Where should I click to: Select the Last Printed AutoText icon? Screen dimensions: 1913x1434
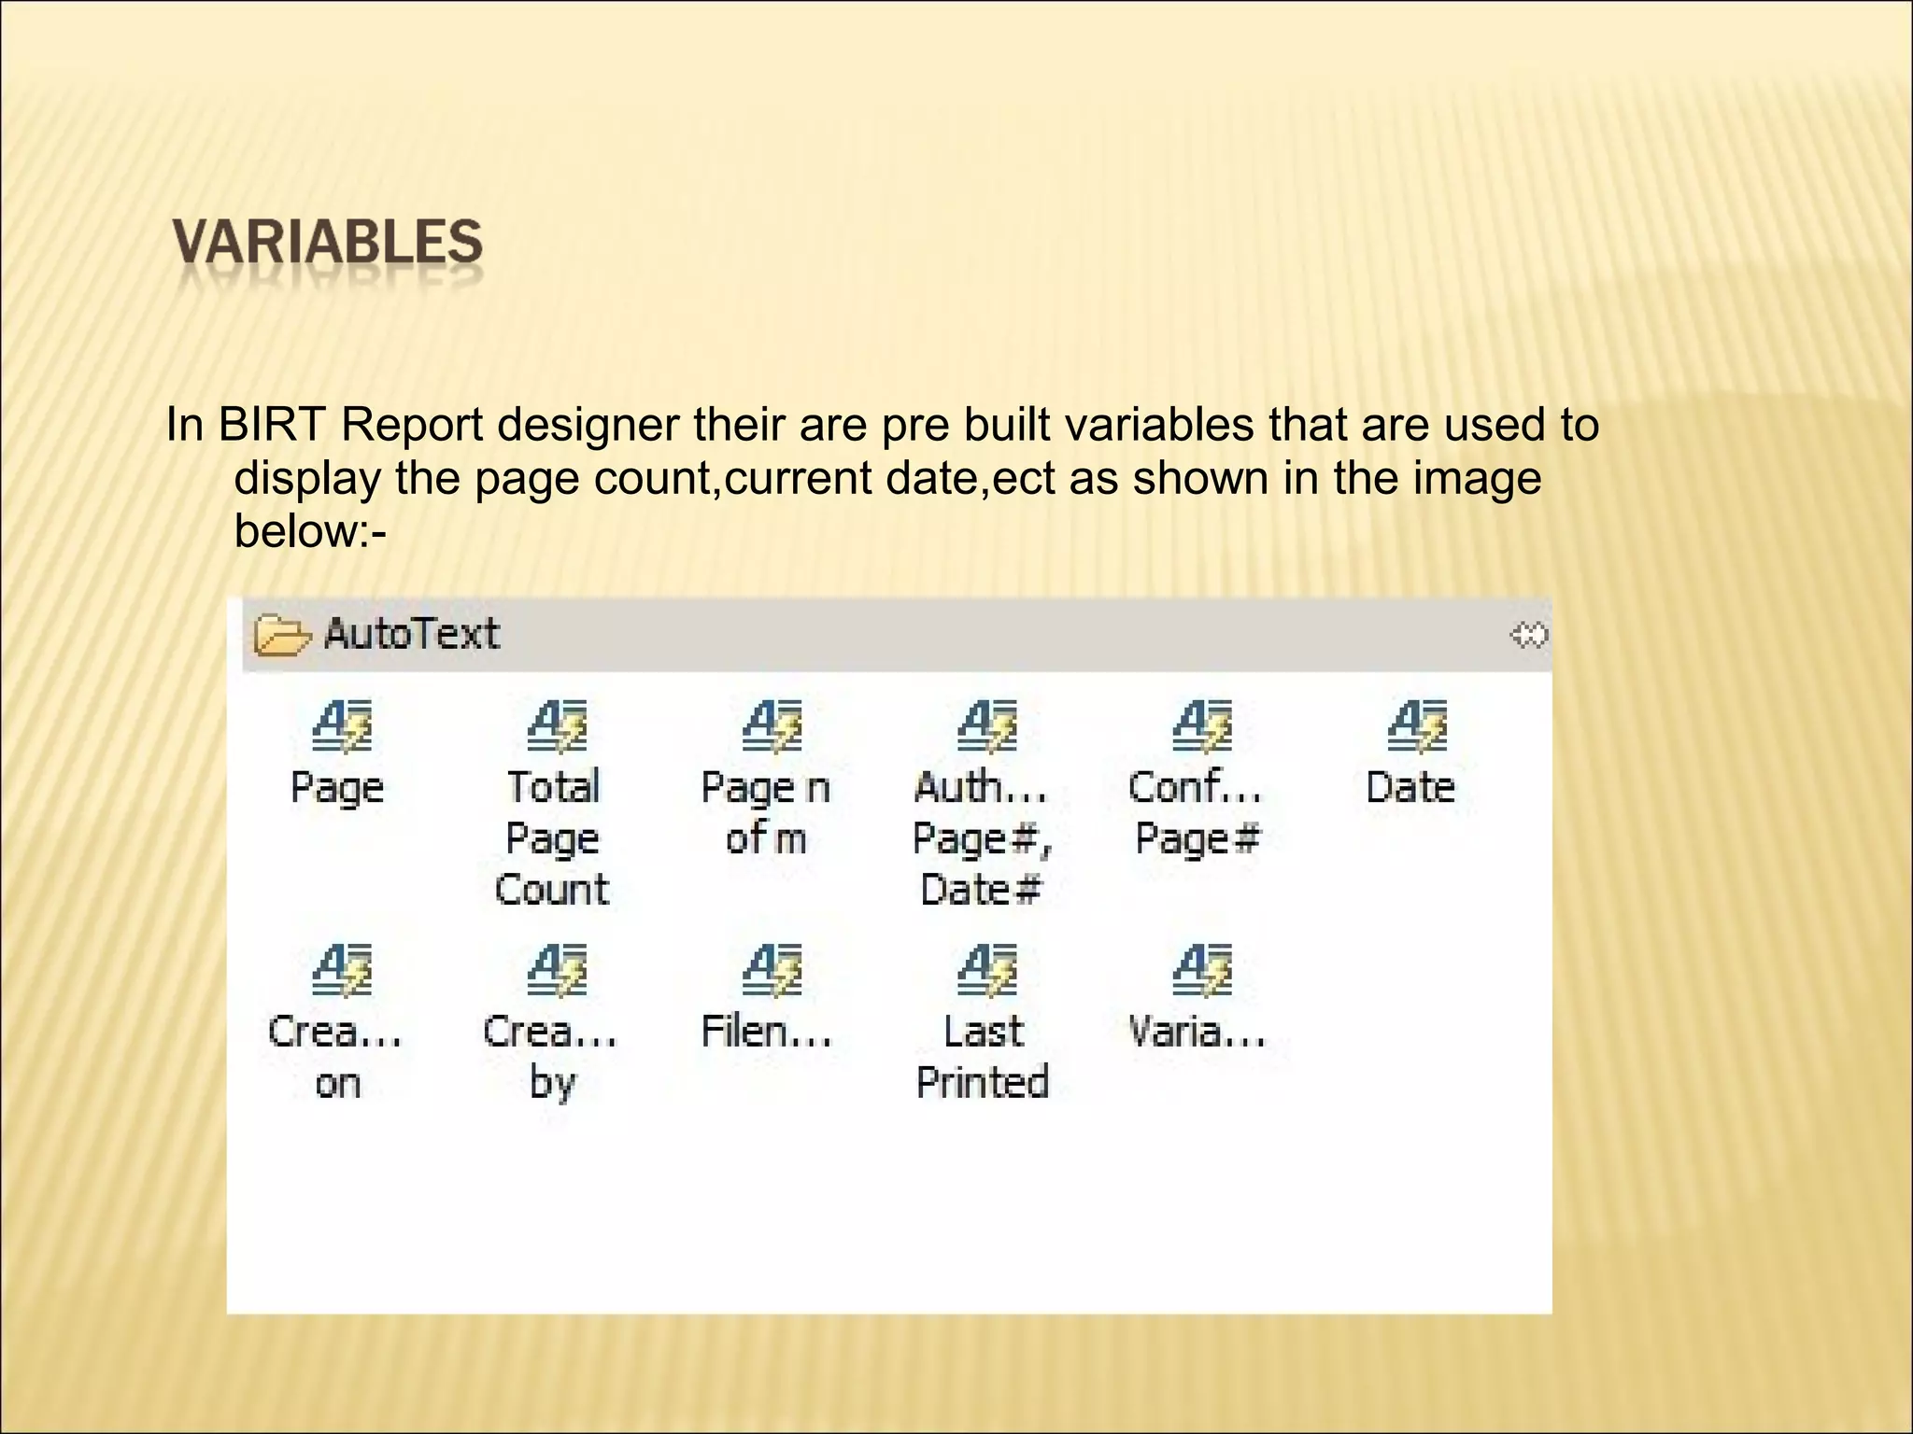987,970
